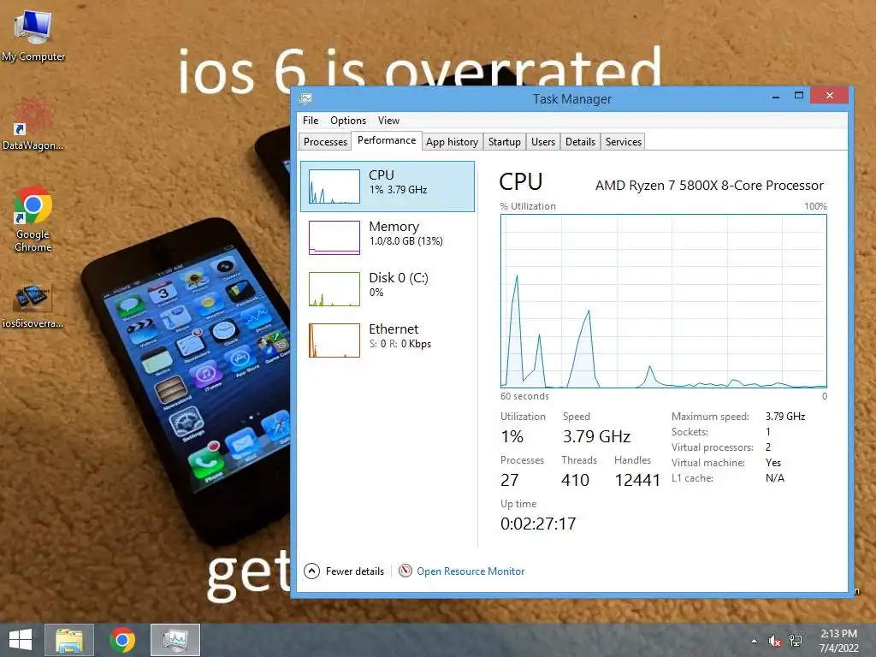Show hidden system tray icons
Image resolution: width=876 pixels, height=657 pixels.
(755, 641)
